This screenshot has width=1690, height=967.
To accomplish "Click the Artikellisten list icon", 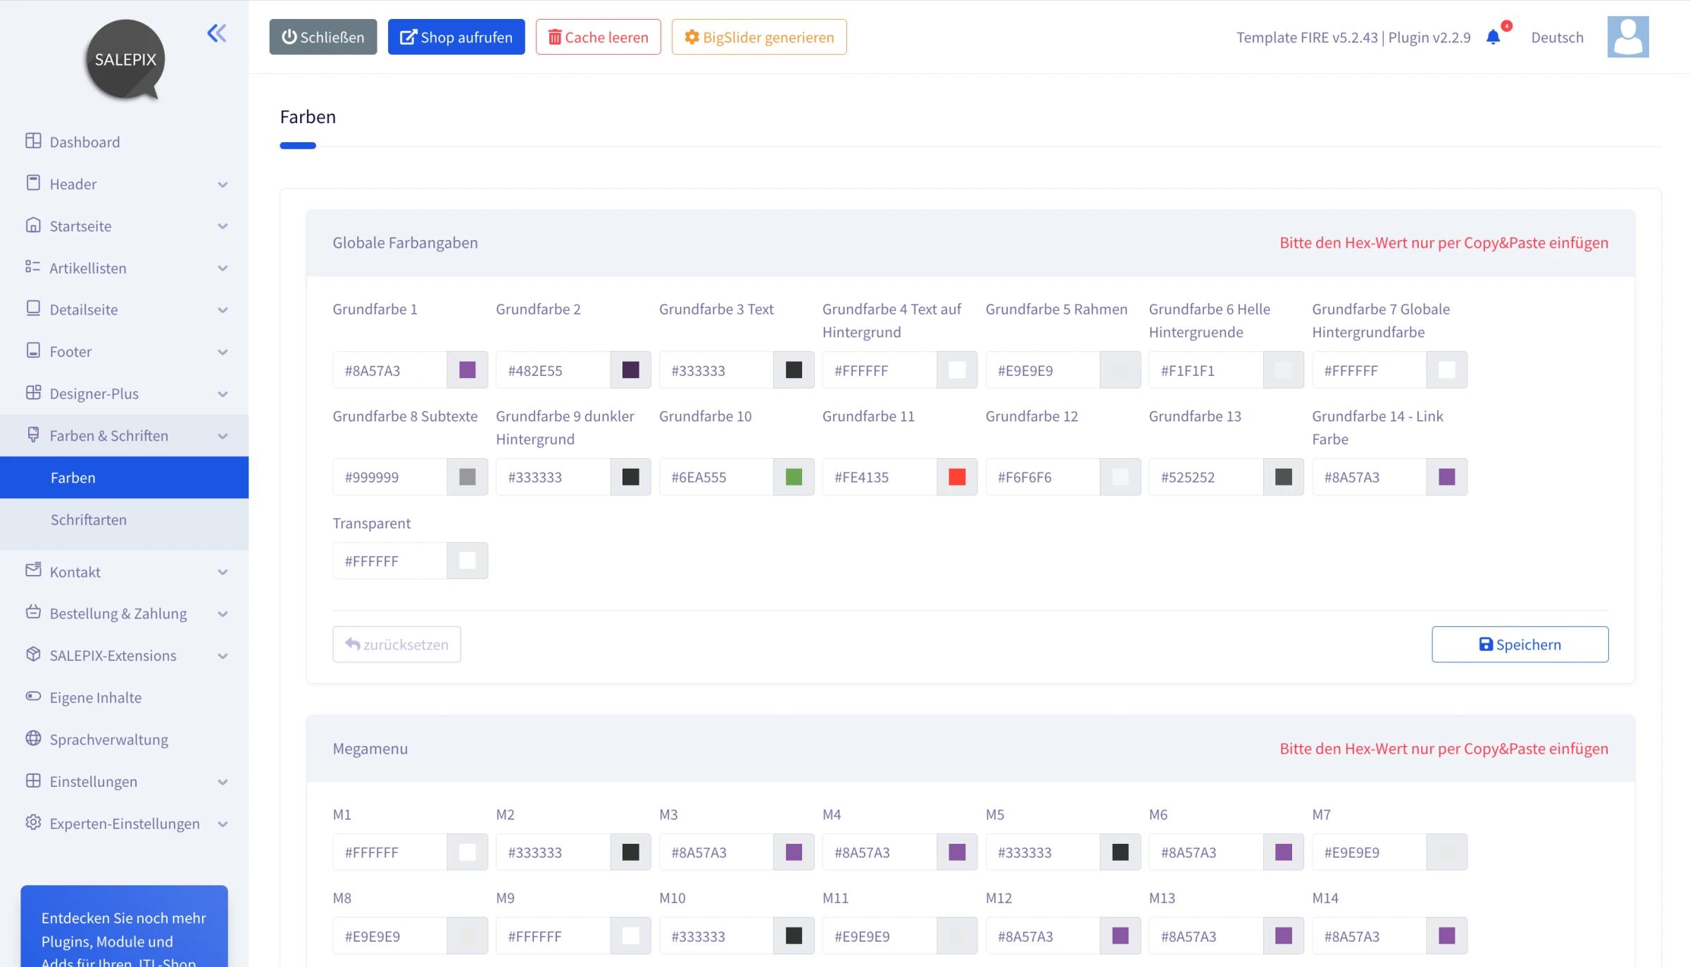I will (x=33, y=267).
